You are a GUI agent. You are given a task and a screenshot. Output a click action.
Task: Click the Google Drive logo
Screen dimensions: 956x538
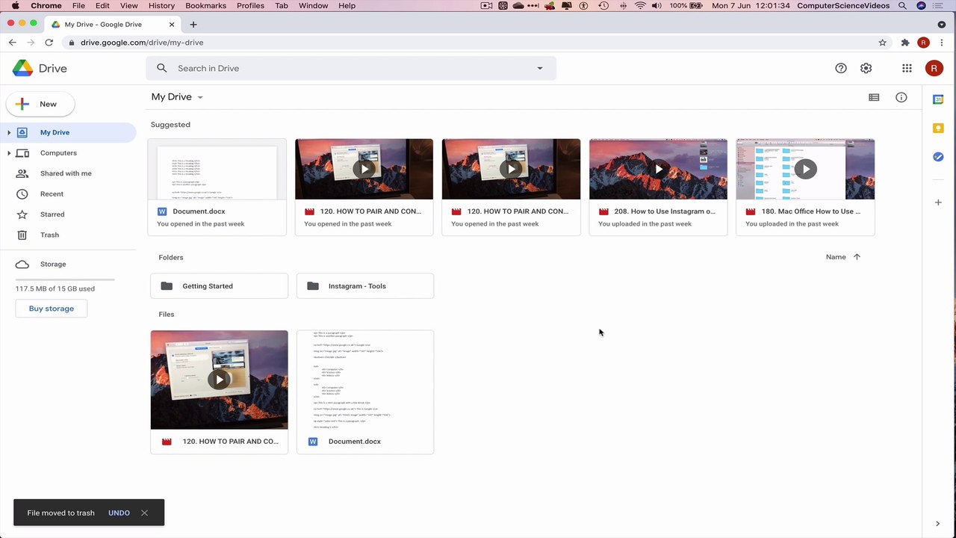point(40,68)
